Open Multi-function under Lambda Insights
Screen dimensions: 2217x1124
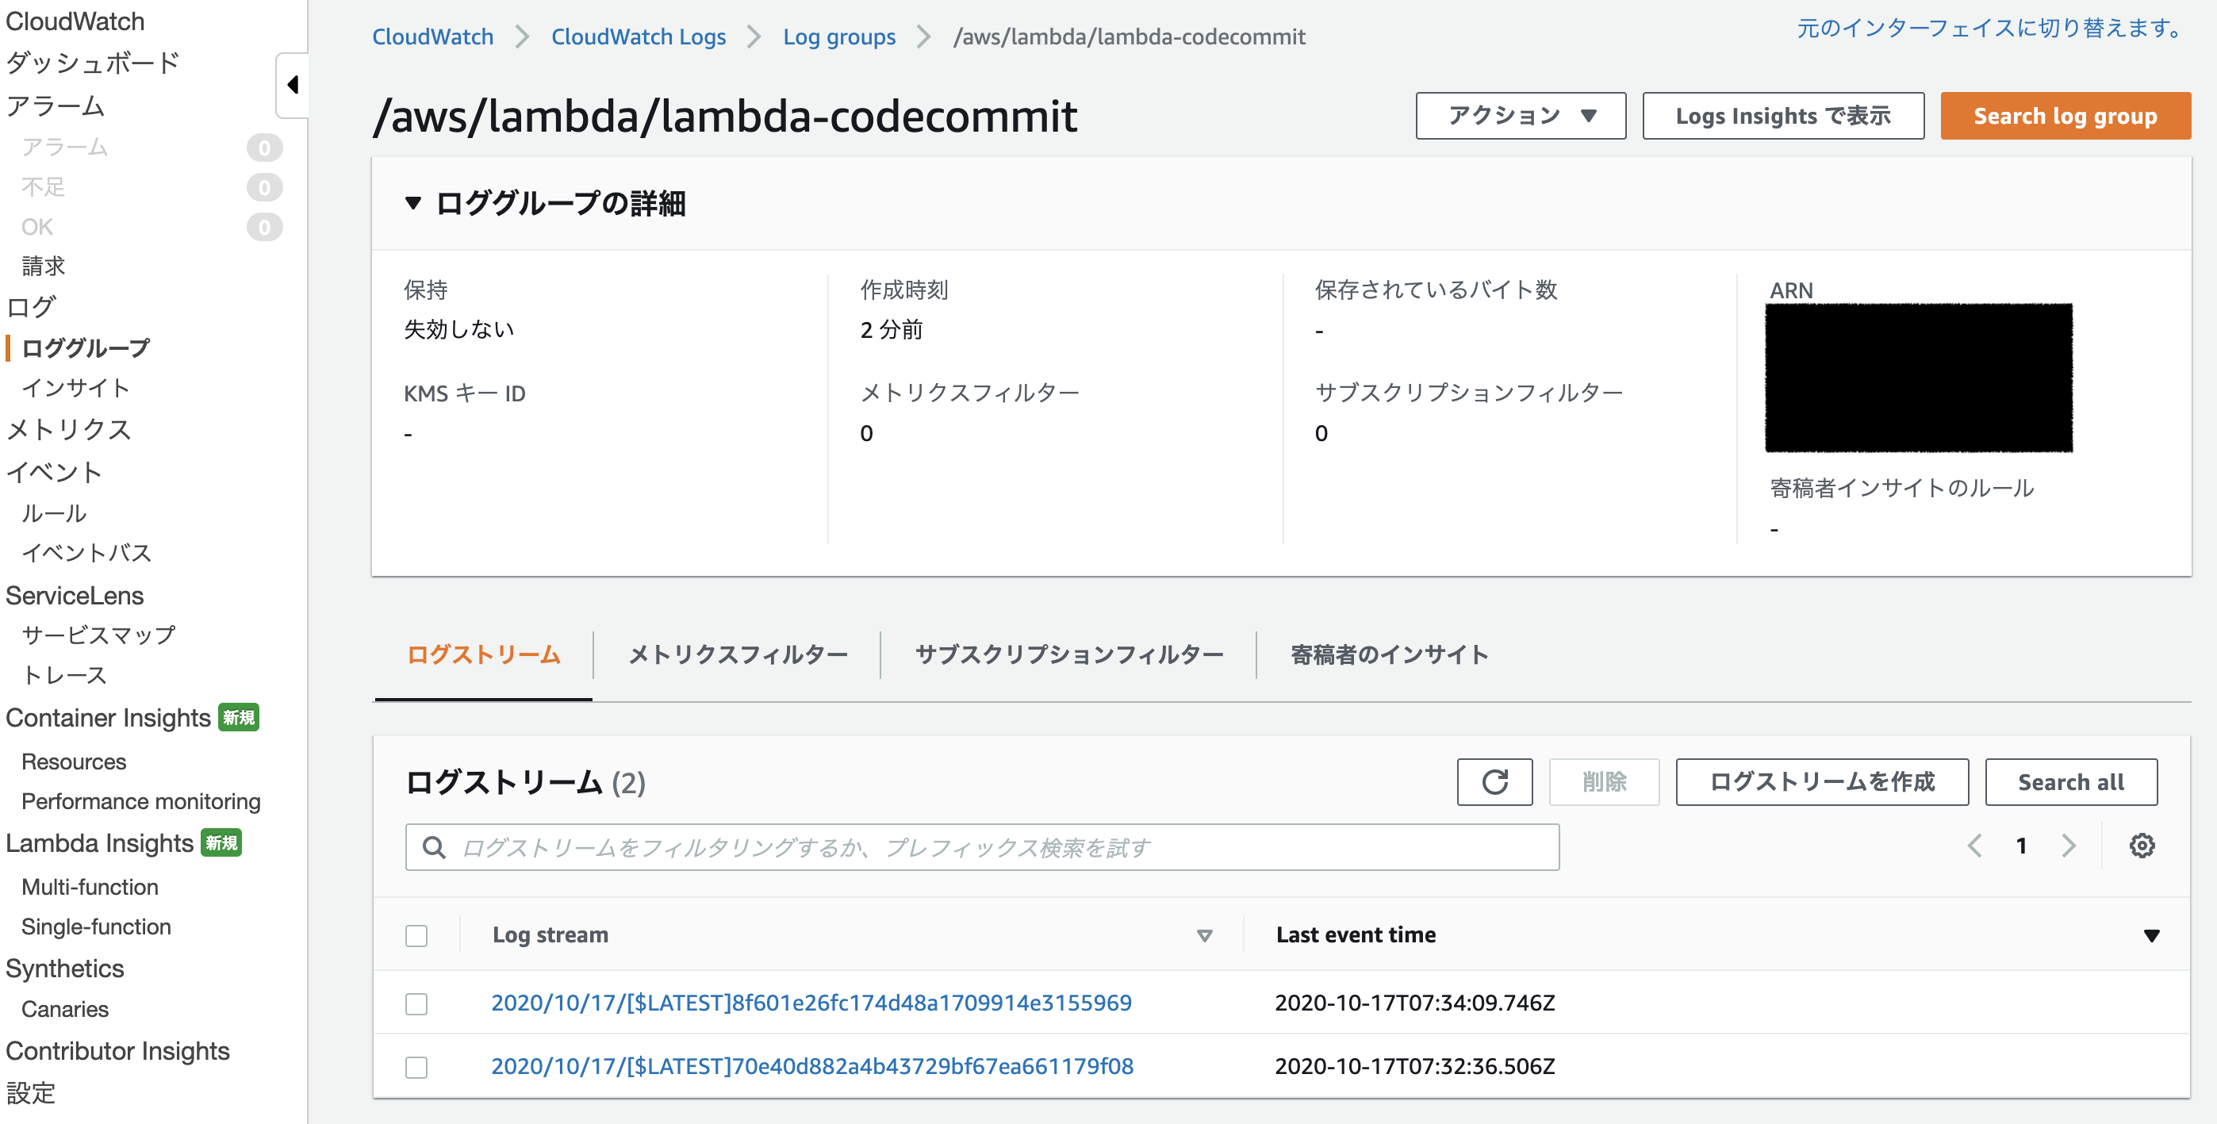[90, 888]
